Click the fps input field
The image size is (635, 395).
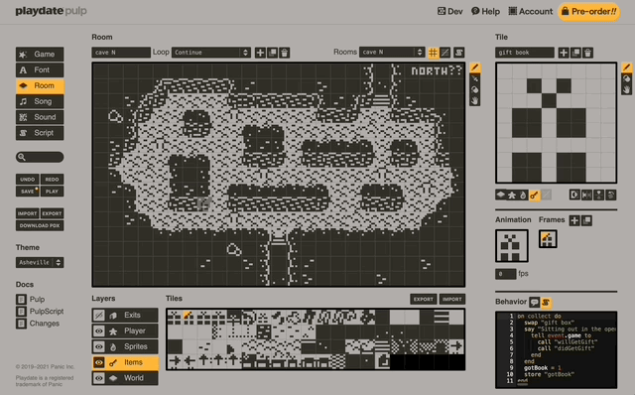tap(505, 274)
